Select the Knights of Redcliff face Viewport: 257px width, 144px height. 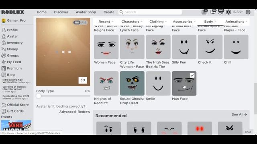(x=106, y=83)
